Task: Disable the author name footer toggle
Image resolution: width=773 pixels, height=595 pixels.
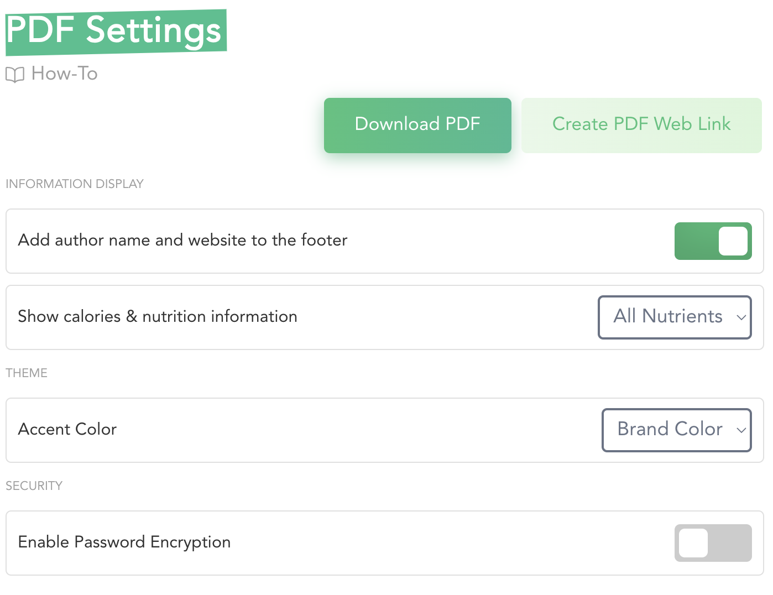Action: [713, 241]
